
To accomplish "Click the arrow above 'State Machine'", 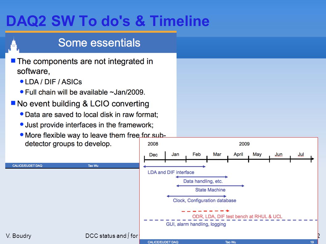I will point(210,186).
